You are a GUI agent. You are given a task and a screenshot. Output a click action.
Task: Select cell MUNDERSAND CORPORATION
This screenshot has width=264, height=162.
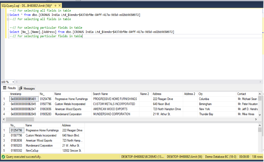[115, 114]
